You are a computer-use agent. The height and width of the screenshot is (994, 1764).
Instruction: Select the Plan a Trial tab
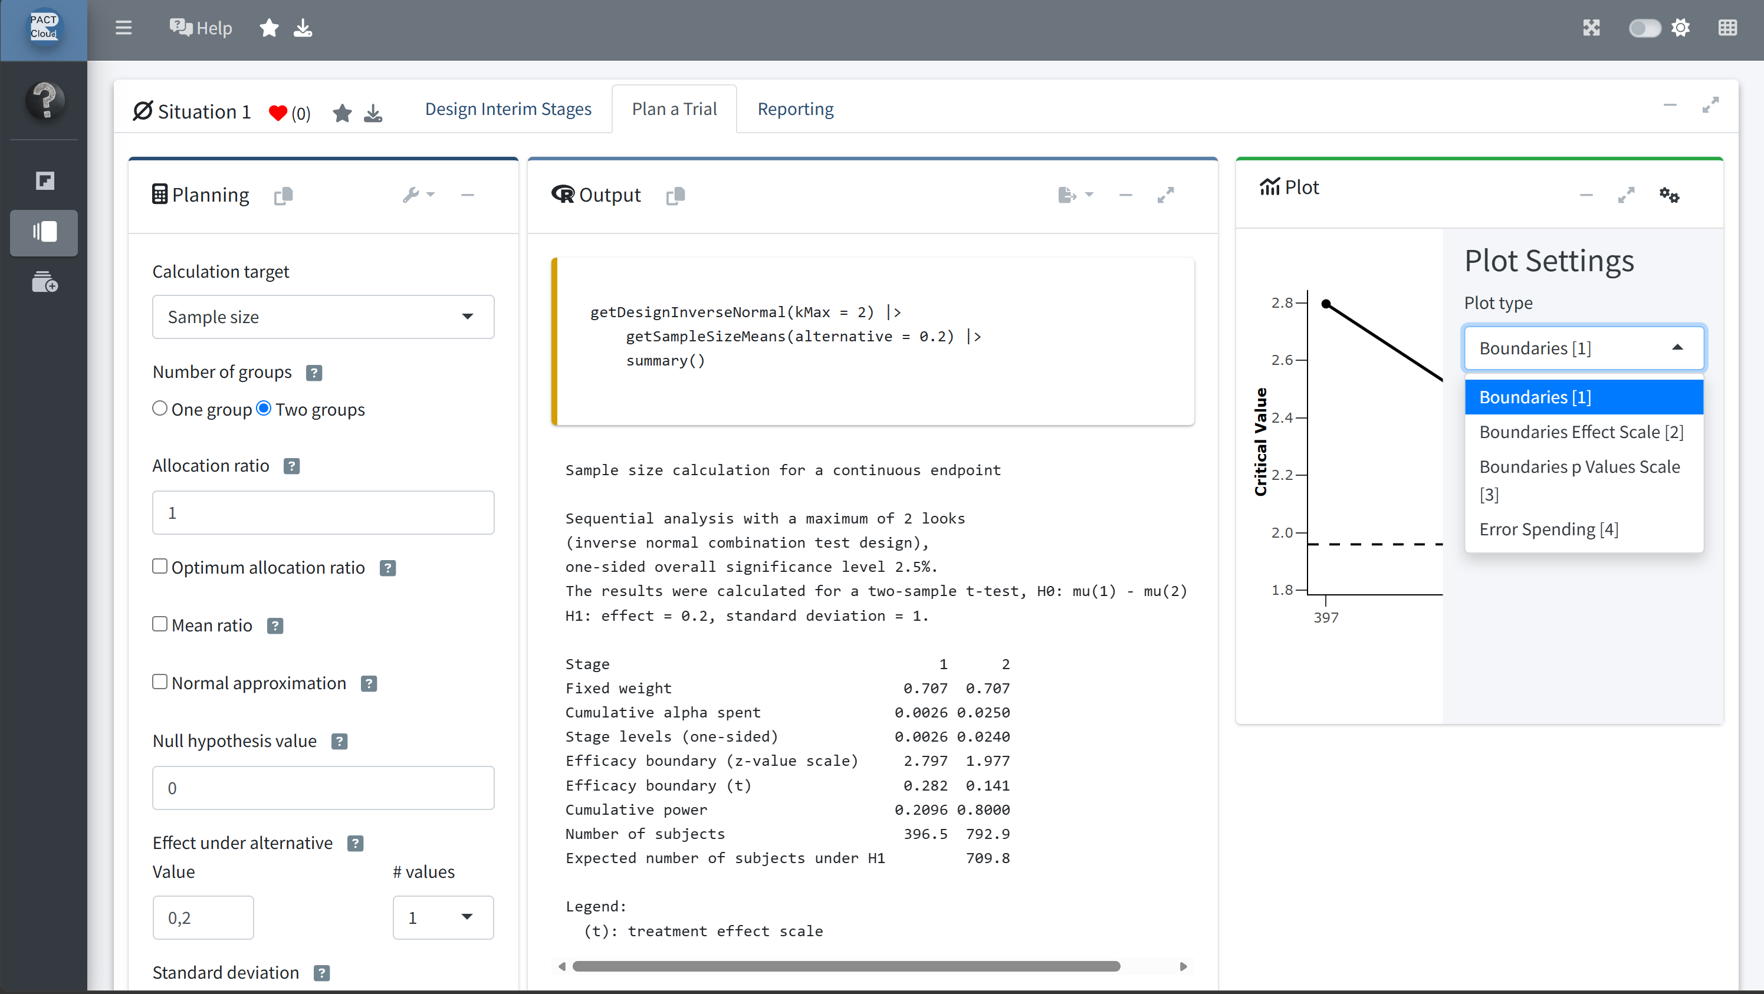(674, 109)
